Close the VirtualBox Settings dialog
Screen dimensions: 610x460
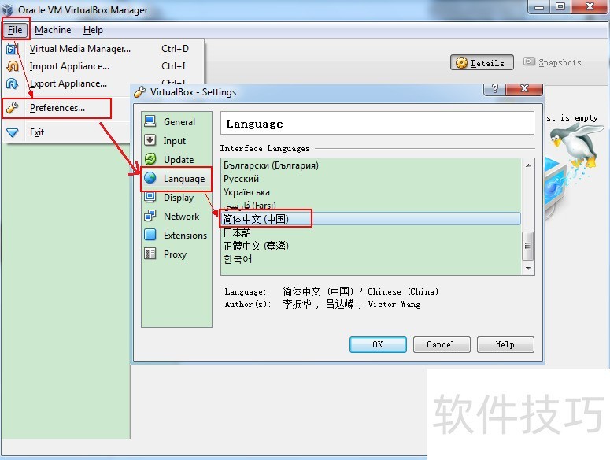coord(524,88)
